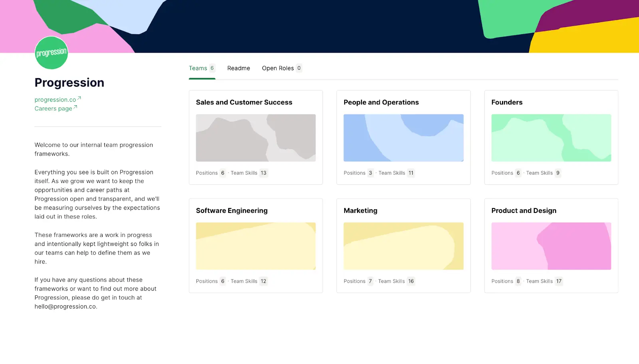Open the Careers page link

click(x=54, y=108)
